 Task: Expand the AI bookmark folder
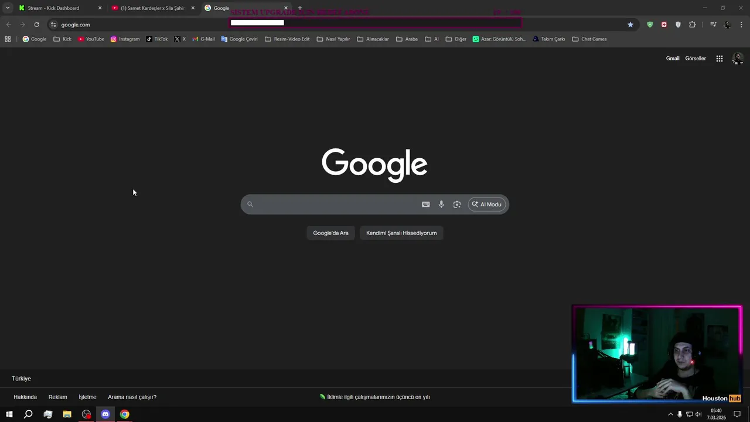432,39
